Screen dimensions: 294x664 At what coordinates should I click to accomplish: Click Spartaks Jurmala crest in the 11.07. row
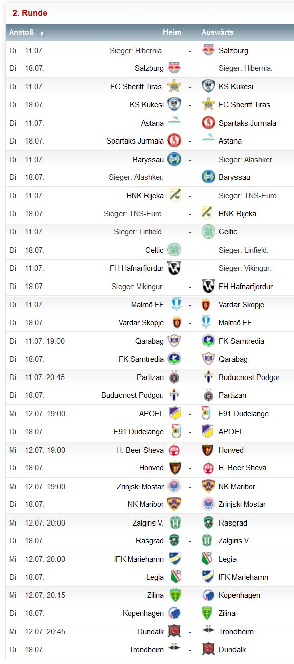pyautogui.click(x=208, y=123)
